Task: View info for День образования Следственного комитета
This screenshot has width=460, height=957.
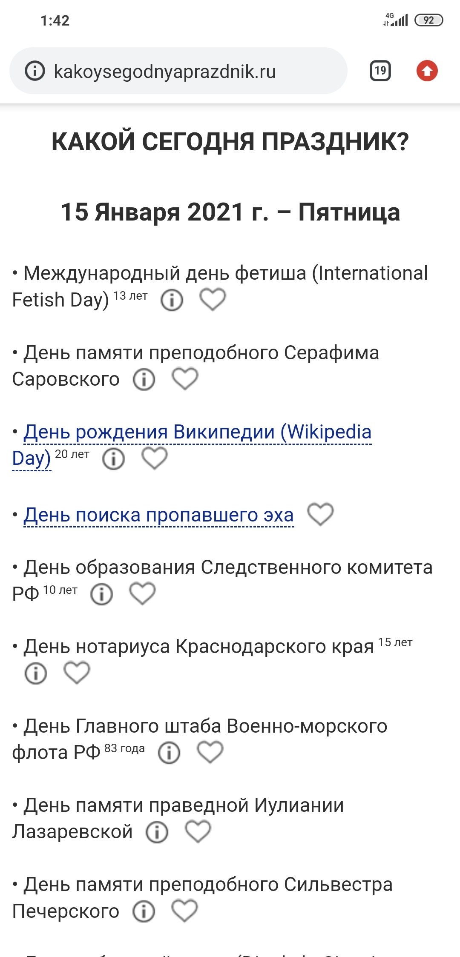Action: [101, 594]
